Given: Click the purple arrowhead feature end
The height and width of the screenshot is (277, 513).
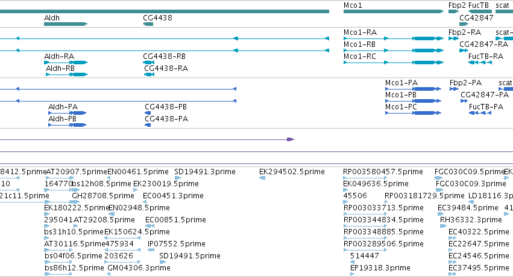Looking at the screenshot, I should pyautogui.click(x=291, y=139).
